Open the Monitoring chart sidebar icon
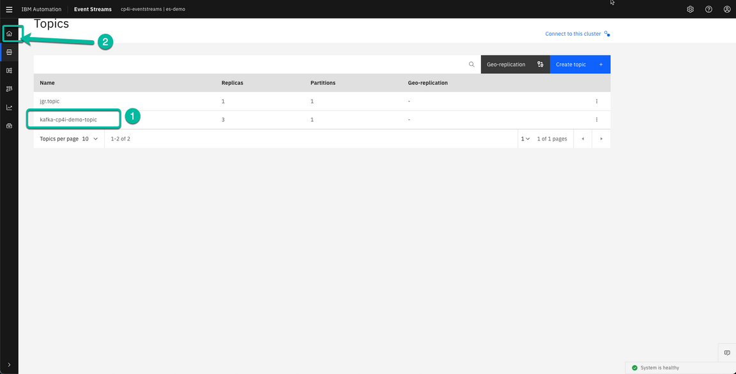 (9, 107)
